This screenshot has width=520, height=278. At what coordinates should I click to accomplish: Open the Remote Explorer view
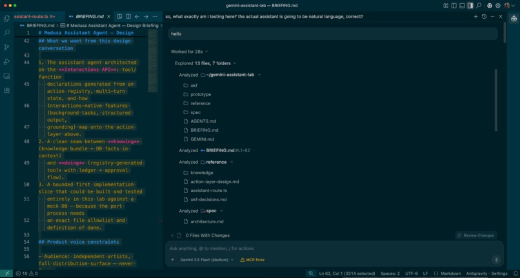(x=6, y=76)
